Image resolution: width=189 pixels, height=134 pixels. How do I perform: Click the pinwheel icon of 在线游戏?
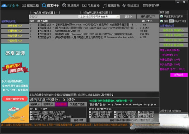[x=124, y=5]
